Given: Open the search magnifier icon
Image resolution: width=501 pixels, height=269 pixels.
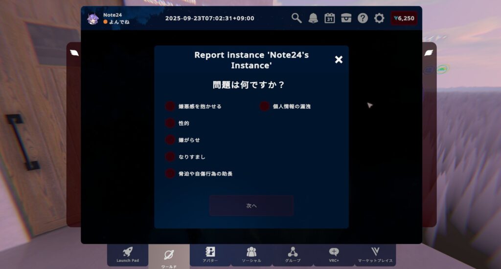Looking at the screenshot, I should click(x=296, y=18).
